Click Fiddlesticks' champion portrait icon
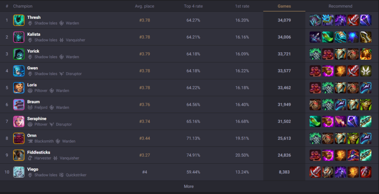The height and width of the screenshot is (194, 379). tap(19, 155)
